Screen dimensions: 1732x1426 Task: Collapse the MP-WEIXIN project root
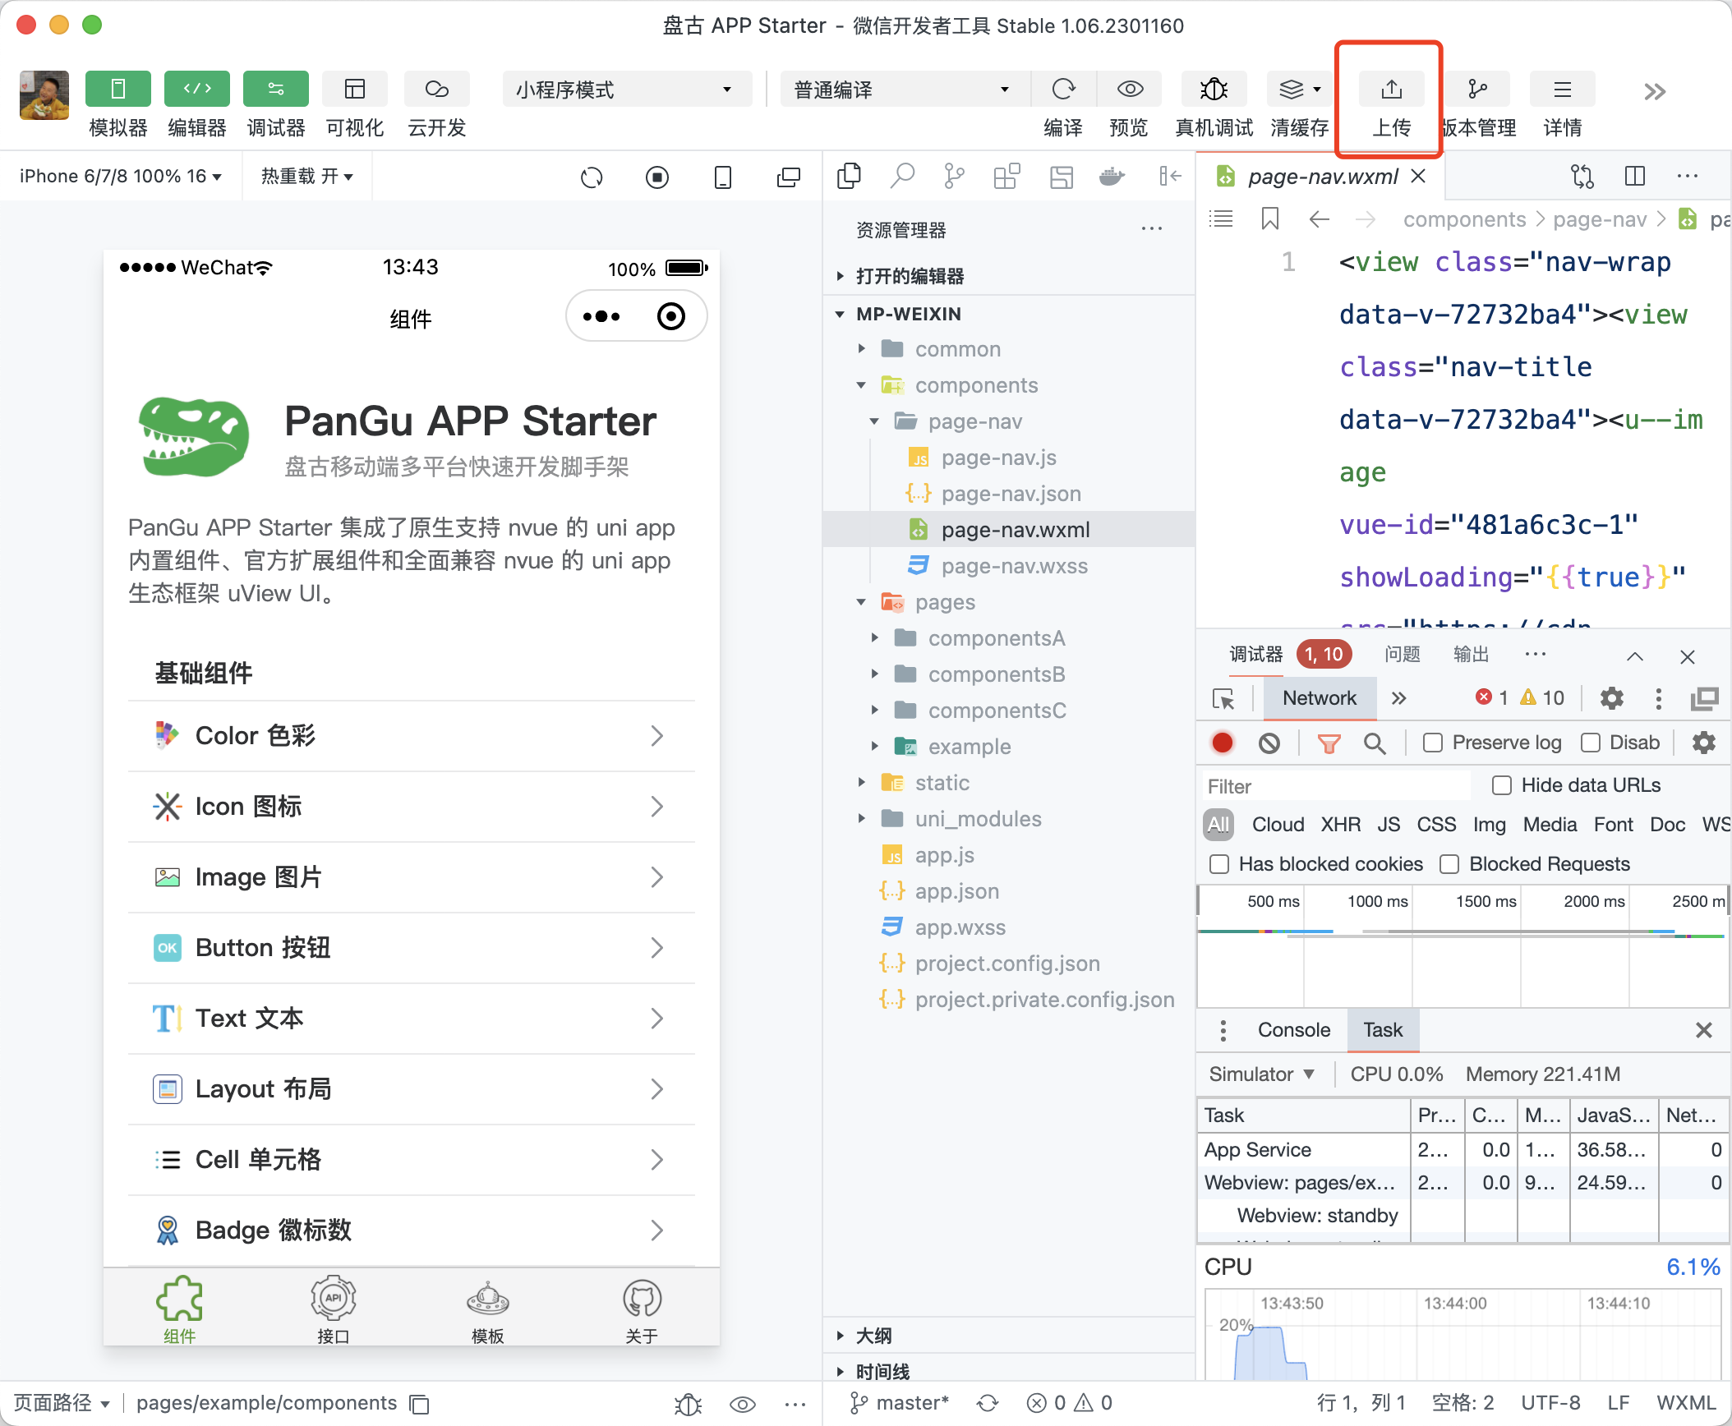[x=1009, y=314]
